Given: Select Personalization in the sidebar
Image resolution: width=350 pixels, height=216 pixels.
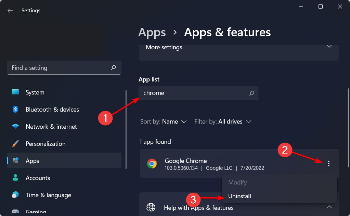Looking at the screenshot, I should pos(64,144).
